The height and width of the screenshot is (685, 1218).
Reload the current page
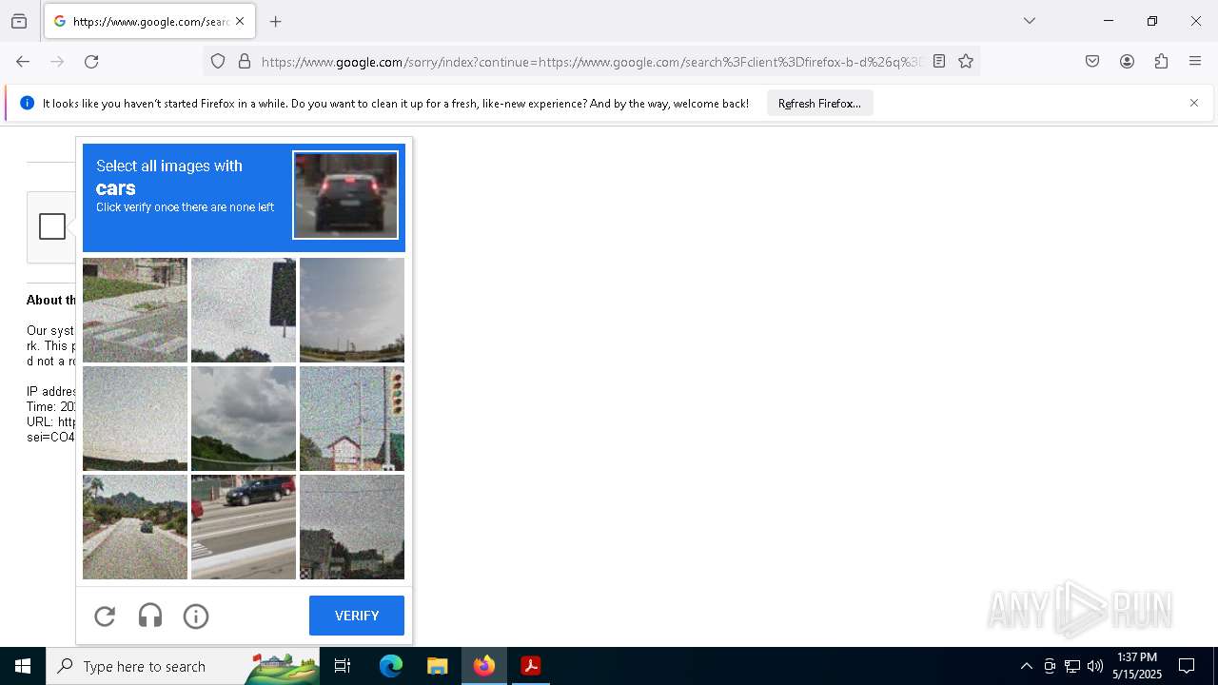[x=91, y=61]
